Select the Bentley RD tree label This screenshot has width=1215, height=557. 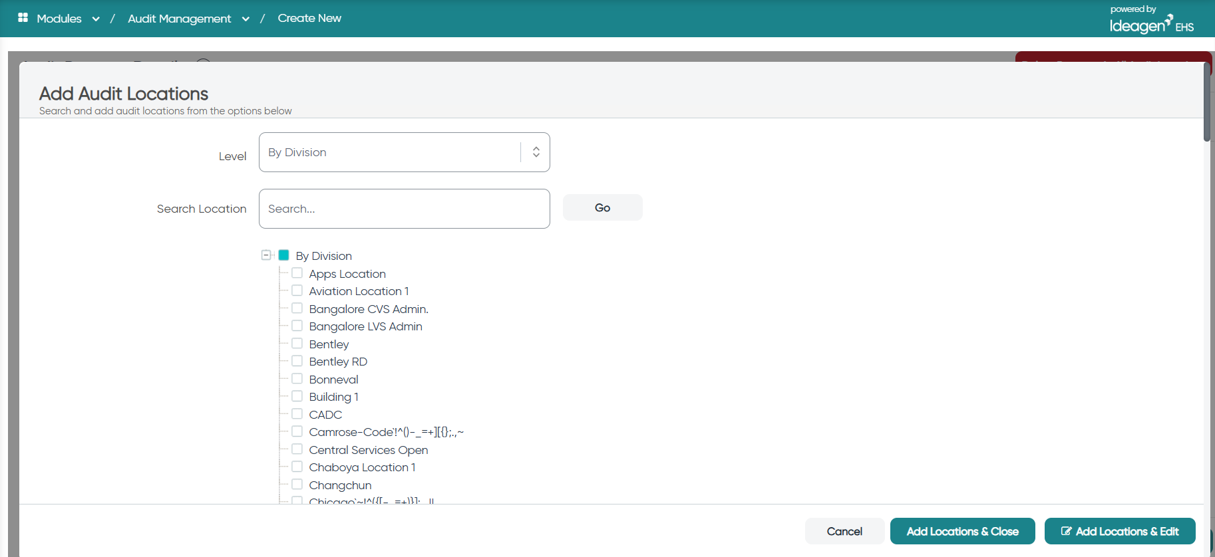[x=338, y=362]
